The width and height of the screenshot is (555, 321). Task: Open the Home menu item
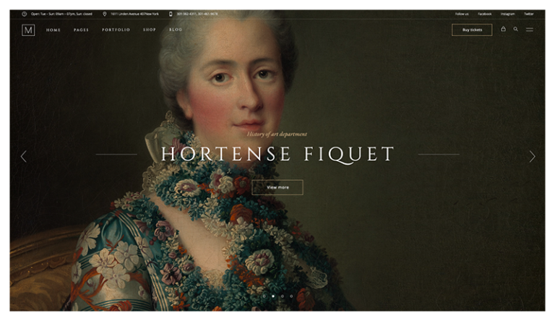point(53,30)
